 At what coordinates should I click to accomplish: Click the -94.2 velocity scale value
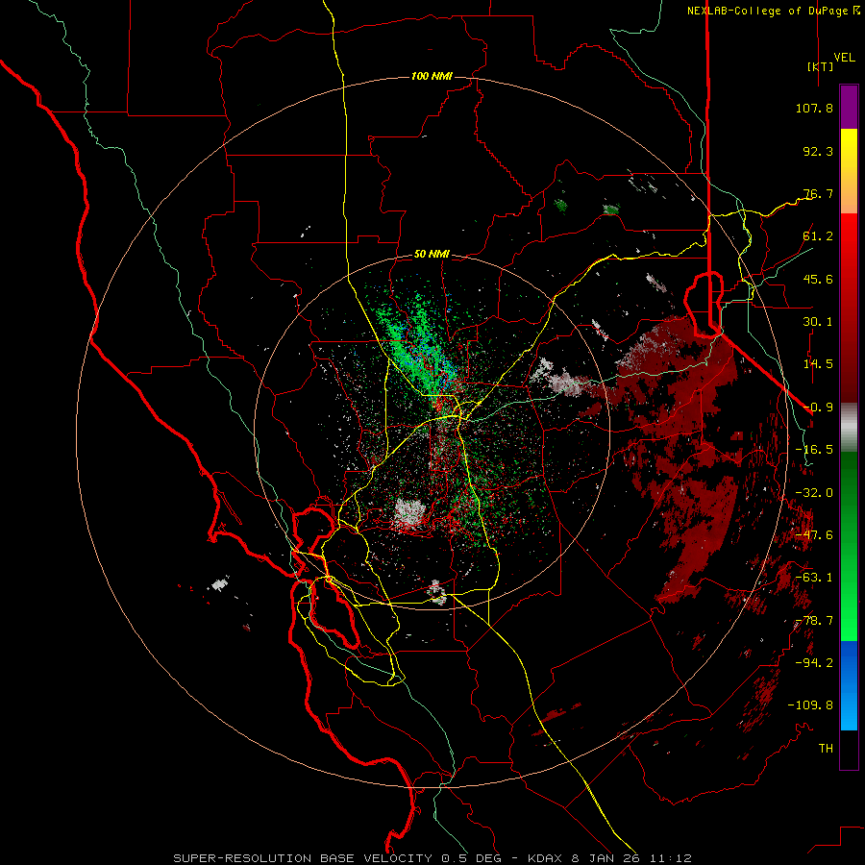tap(814, 663)
